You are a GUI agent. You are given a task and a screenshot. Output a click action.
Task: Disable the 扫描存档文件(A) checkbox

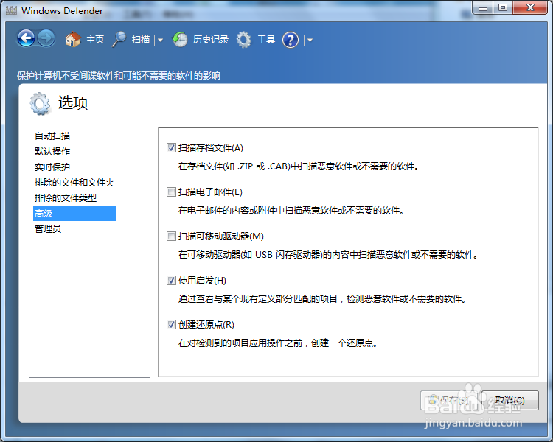tap(171, 147)
